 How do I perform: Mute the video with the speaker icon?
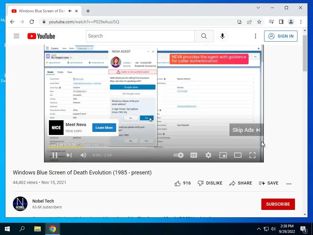[83, 155]
